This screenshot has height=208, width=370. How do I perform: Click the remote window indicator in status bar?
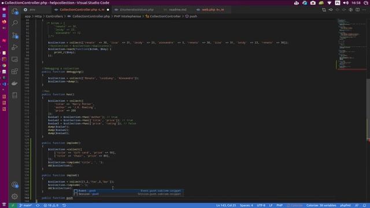13,206
